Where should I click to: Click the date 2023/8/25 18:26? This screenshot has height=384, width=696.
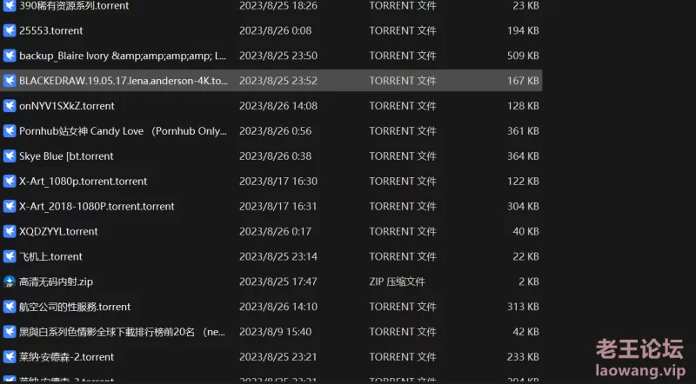pos(278,6)
